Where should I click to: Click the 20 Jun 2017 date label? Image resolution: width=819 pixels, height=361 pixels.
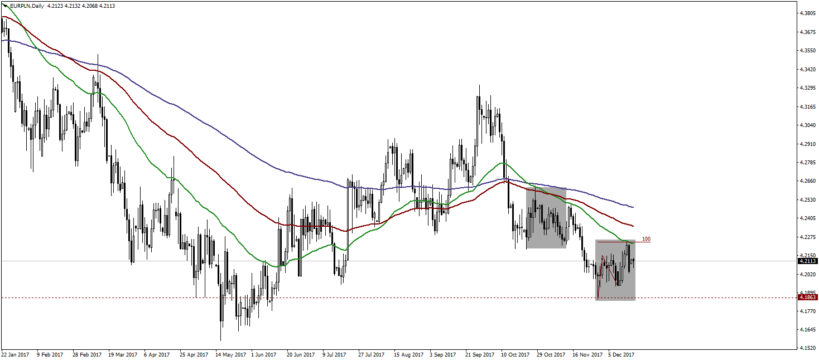pos(301,354)
